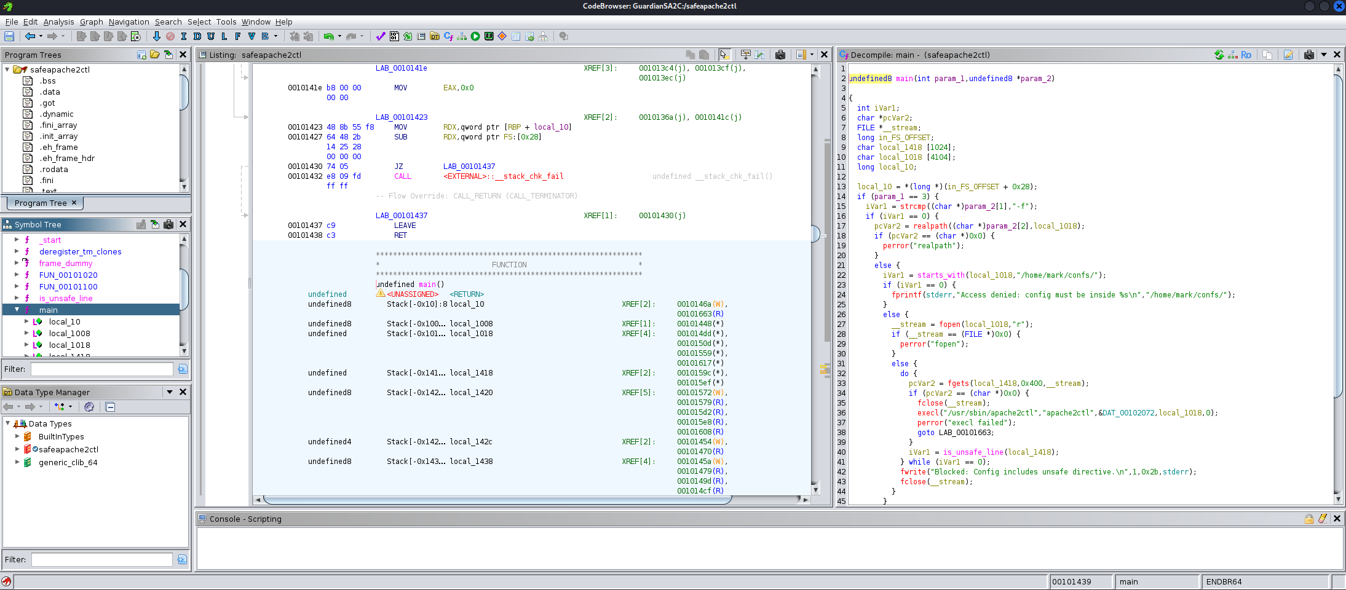Click the Decompiler edit signature pencil icon

pos(1288,55)
